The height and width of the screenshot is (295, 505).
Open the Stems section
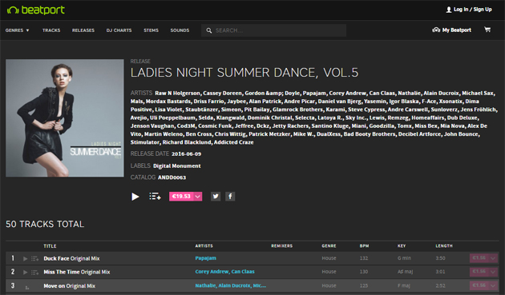[151, 30]
